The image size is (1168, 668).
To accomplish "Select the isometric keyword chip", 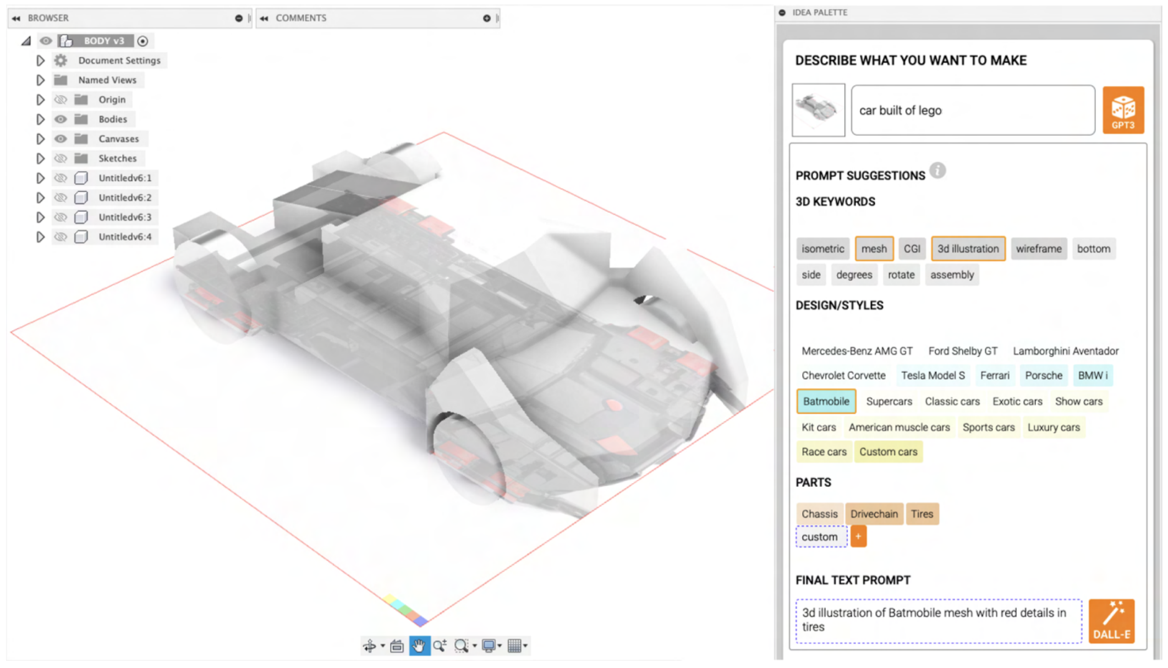I will 822,249.
